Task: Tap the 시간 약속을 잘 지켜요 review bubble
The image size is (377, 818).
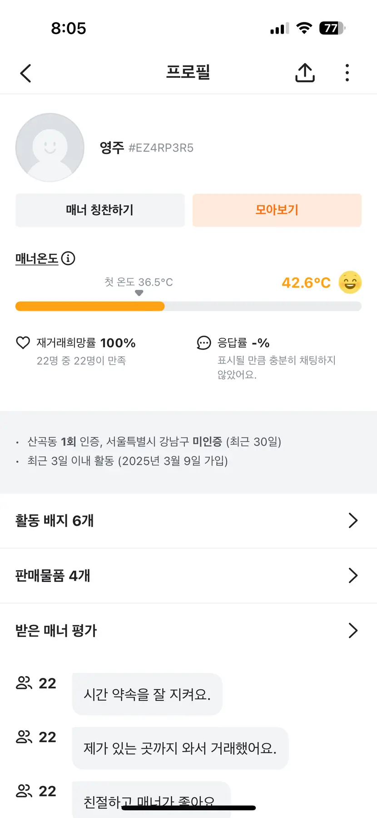Action: coord(147,694)
